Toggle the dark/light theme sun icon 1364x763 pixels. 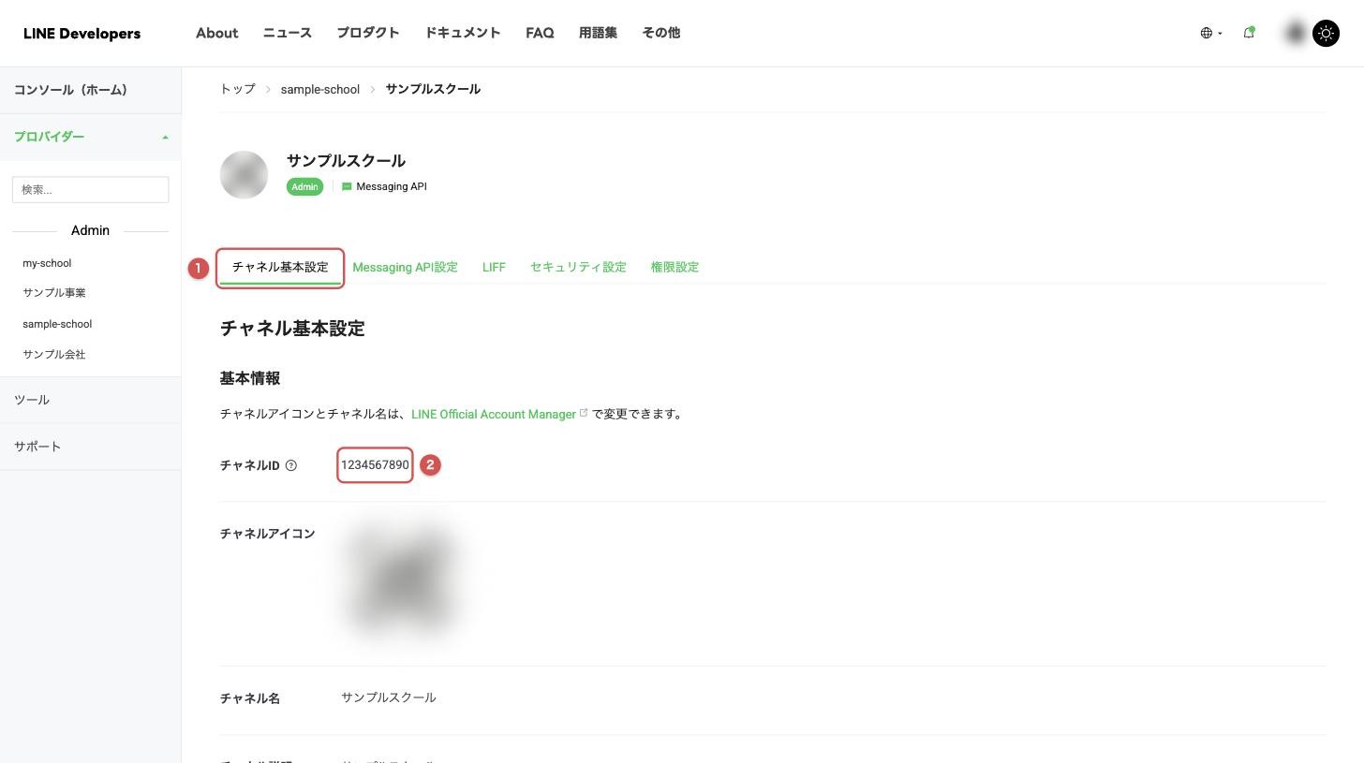[1326, 34]
